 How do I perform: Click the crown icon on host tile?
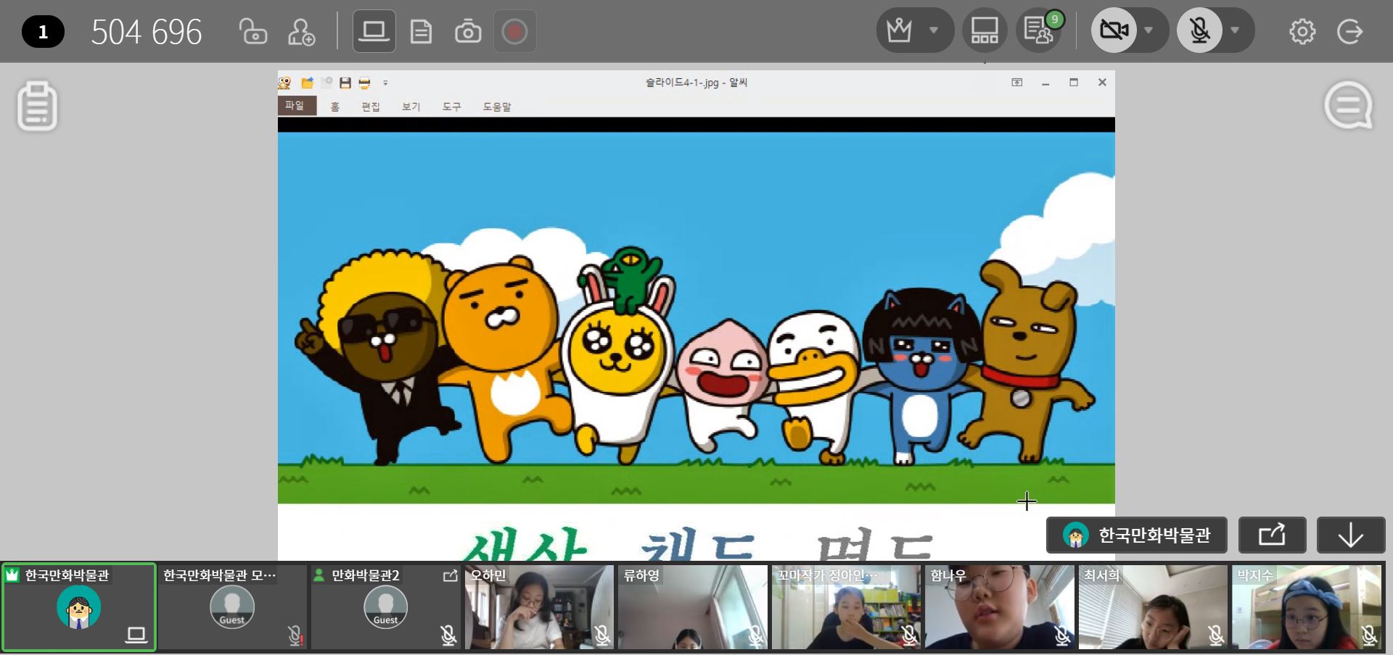(x=12, y=575)
